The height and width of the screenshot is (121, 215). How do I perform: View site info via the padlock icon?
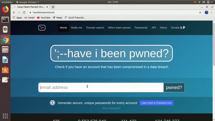pyautogui.click(x=30, y=12)
